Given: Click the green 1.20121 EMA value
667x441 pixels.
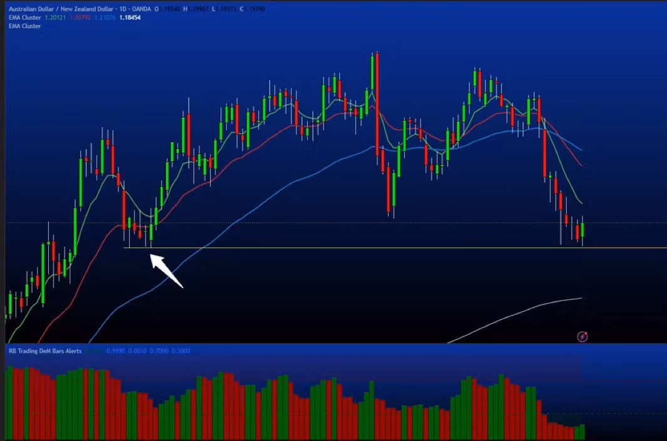Looking at the screenshot, I should (x=55, y=18).
